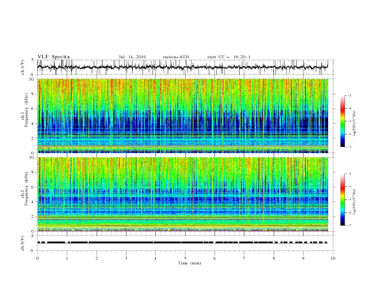Click the "-7" label on the ch.1 colorbar

pos(349,147)
